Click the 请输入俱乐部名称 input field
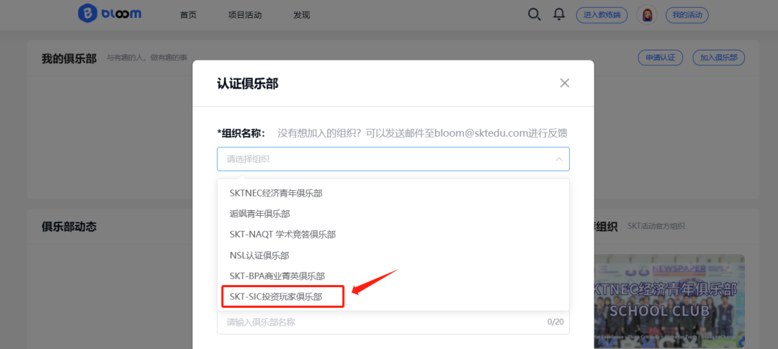Viewport: 778px width, 349px height. click(x=393, y=322)
